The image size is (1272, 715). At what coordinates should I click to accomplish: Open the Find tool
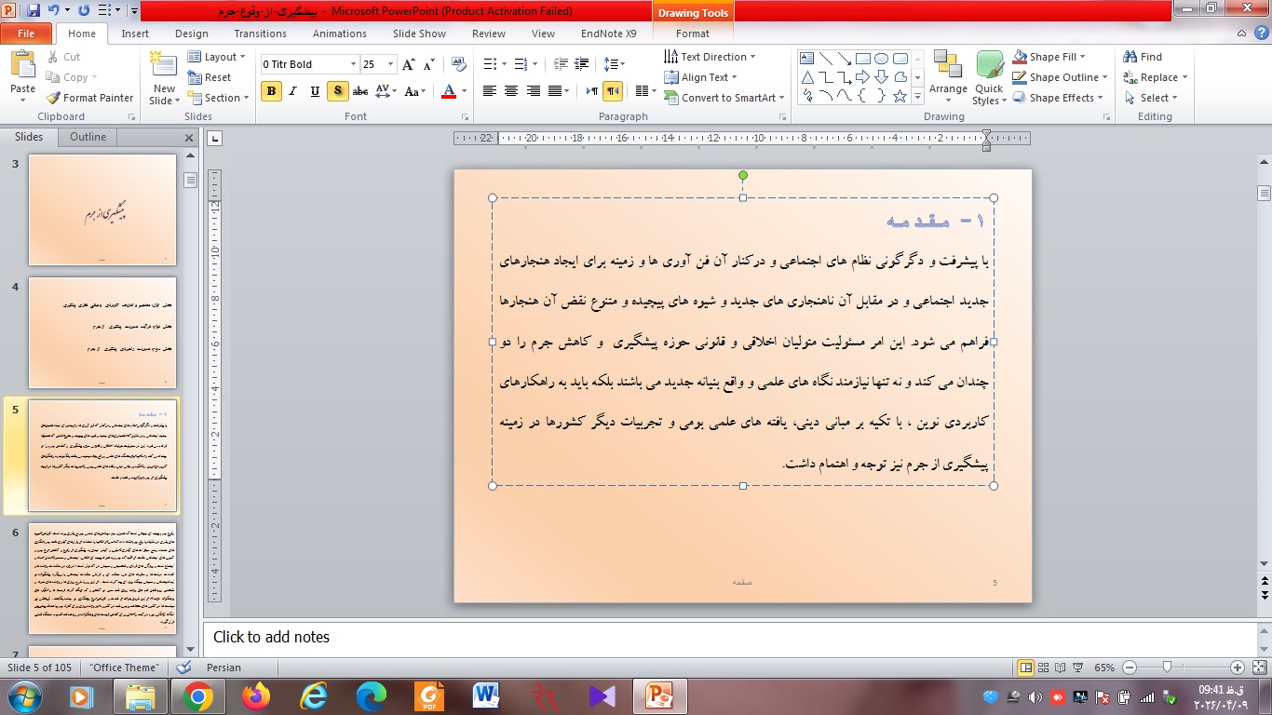[x=1143, y=57]
